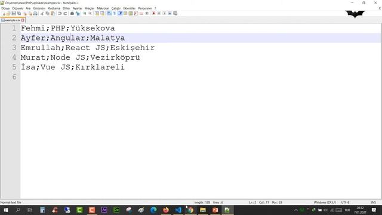Open the Diller menu

(x=66, y=8)
